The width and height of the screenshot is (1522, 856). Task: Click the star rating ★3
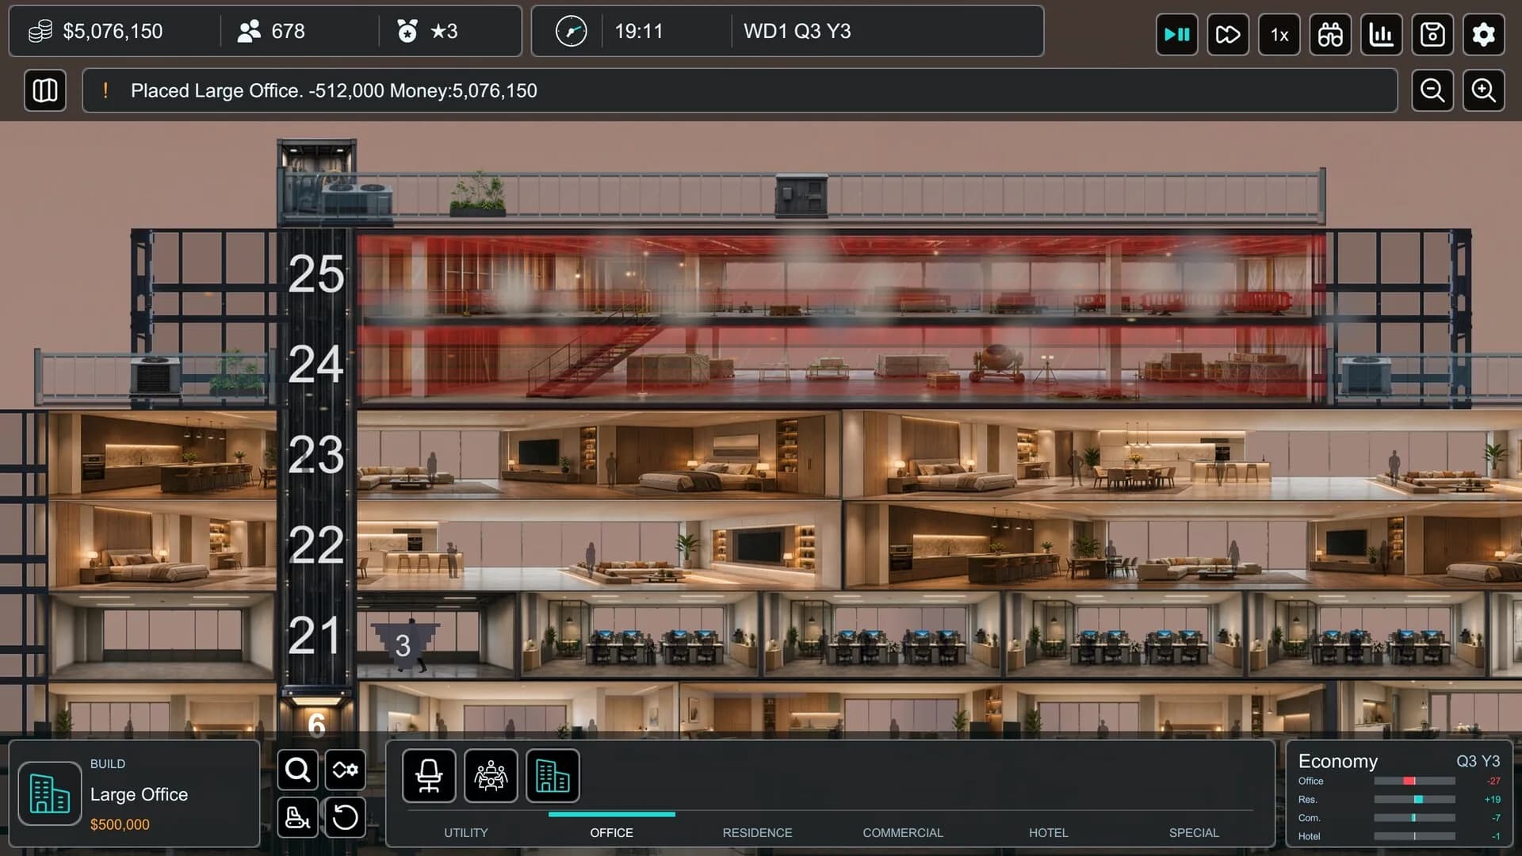(444, 31)
